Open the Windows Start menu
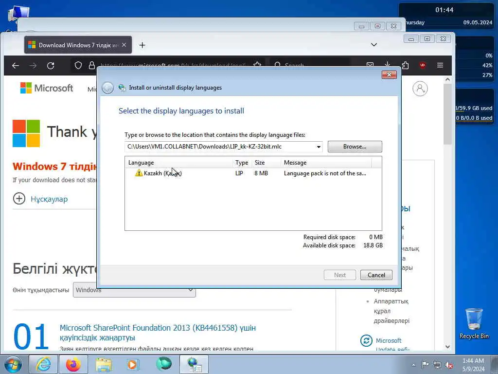The image size is (498, 374). (x=13, y=364)
